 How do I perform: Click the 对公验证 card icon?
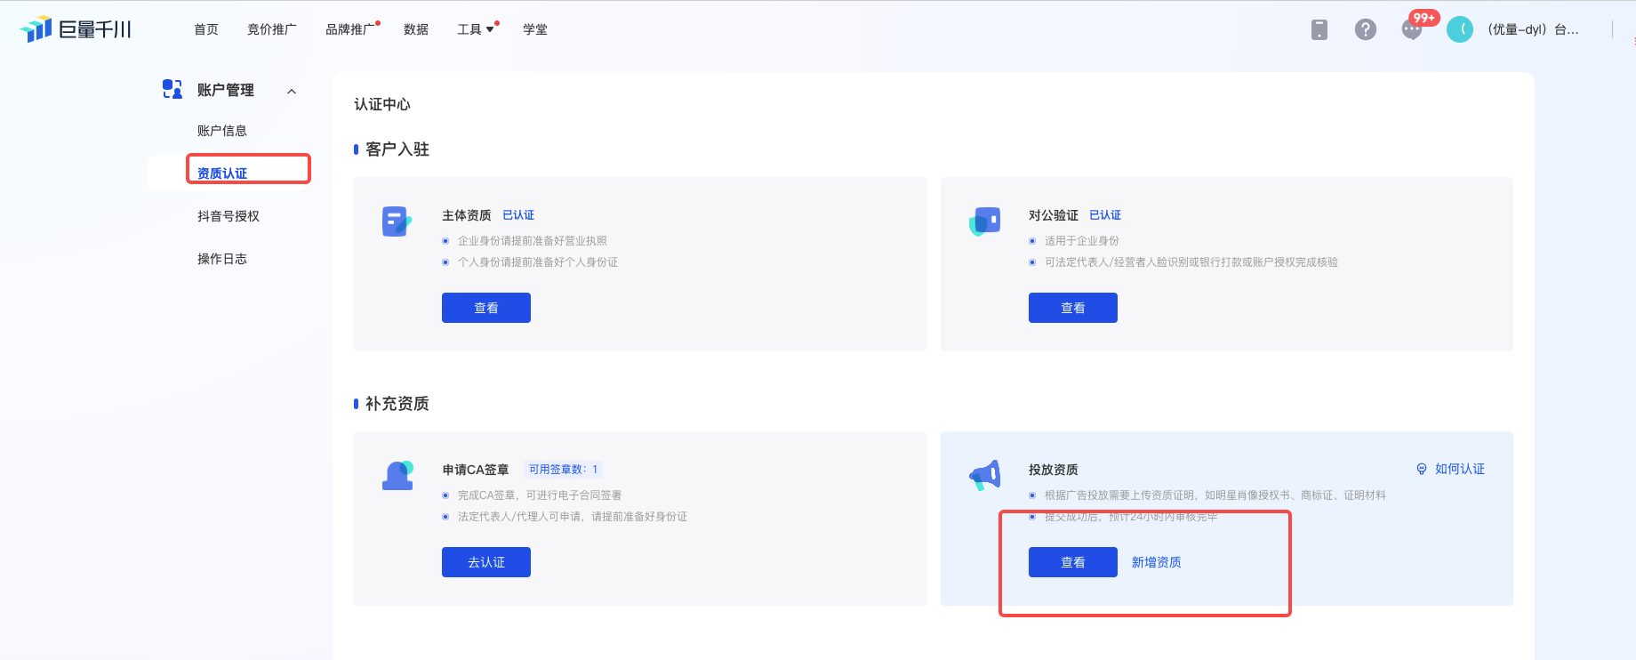point(984,221)
